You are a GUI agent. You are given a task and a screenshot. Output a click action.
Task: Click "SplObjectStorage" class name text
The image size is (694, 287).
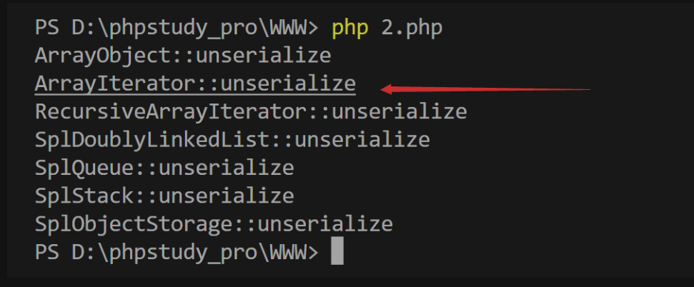pos(134,224)
